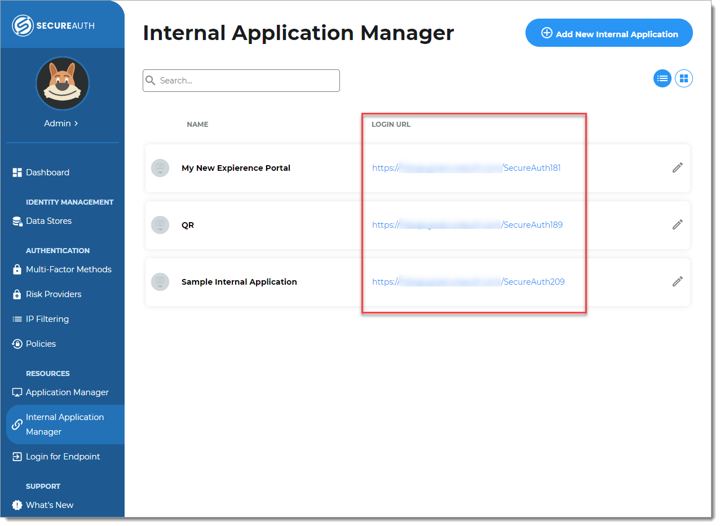The image size is (720, 526).
Task: Open the Dashboard via its sidebar icon
Action: click(x=16, y=172)
